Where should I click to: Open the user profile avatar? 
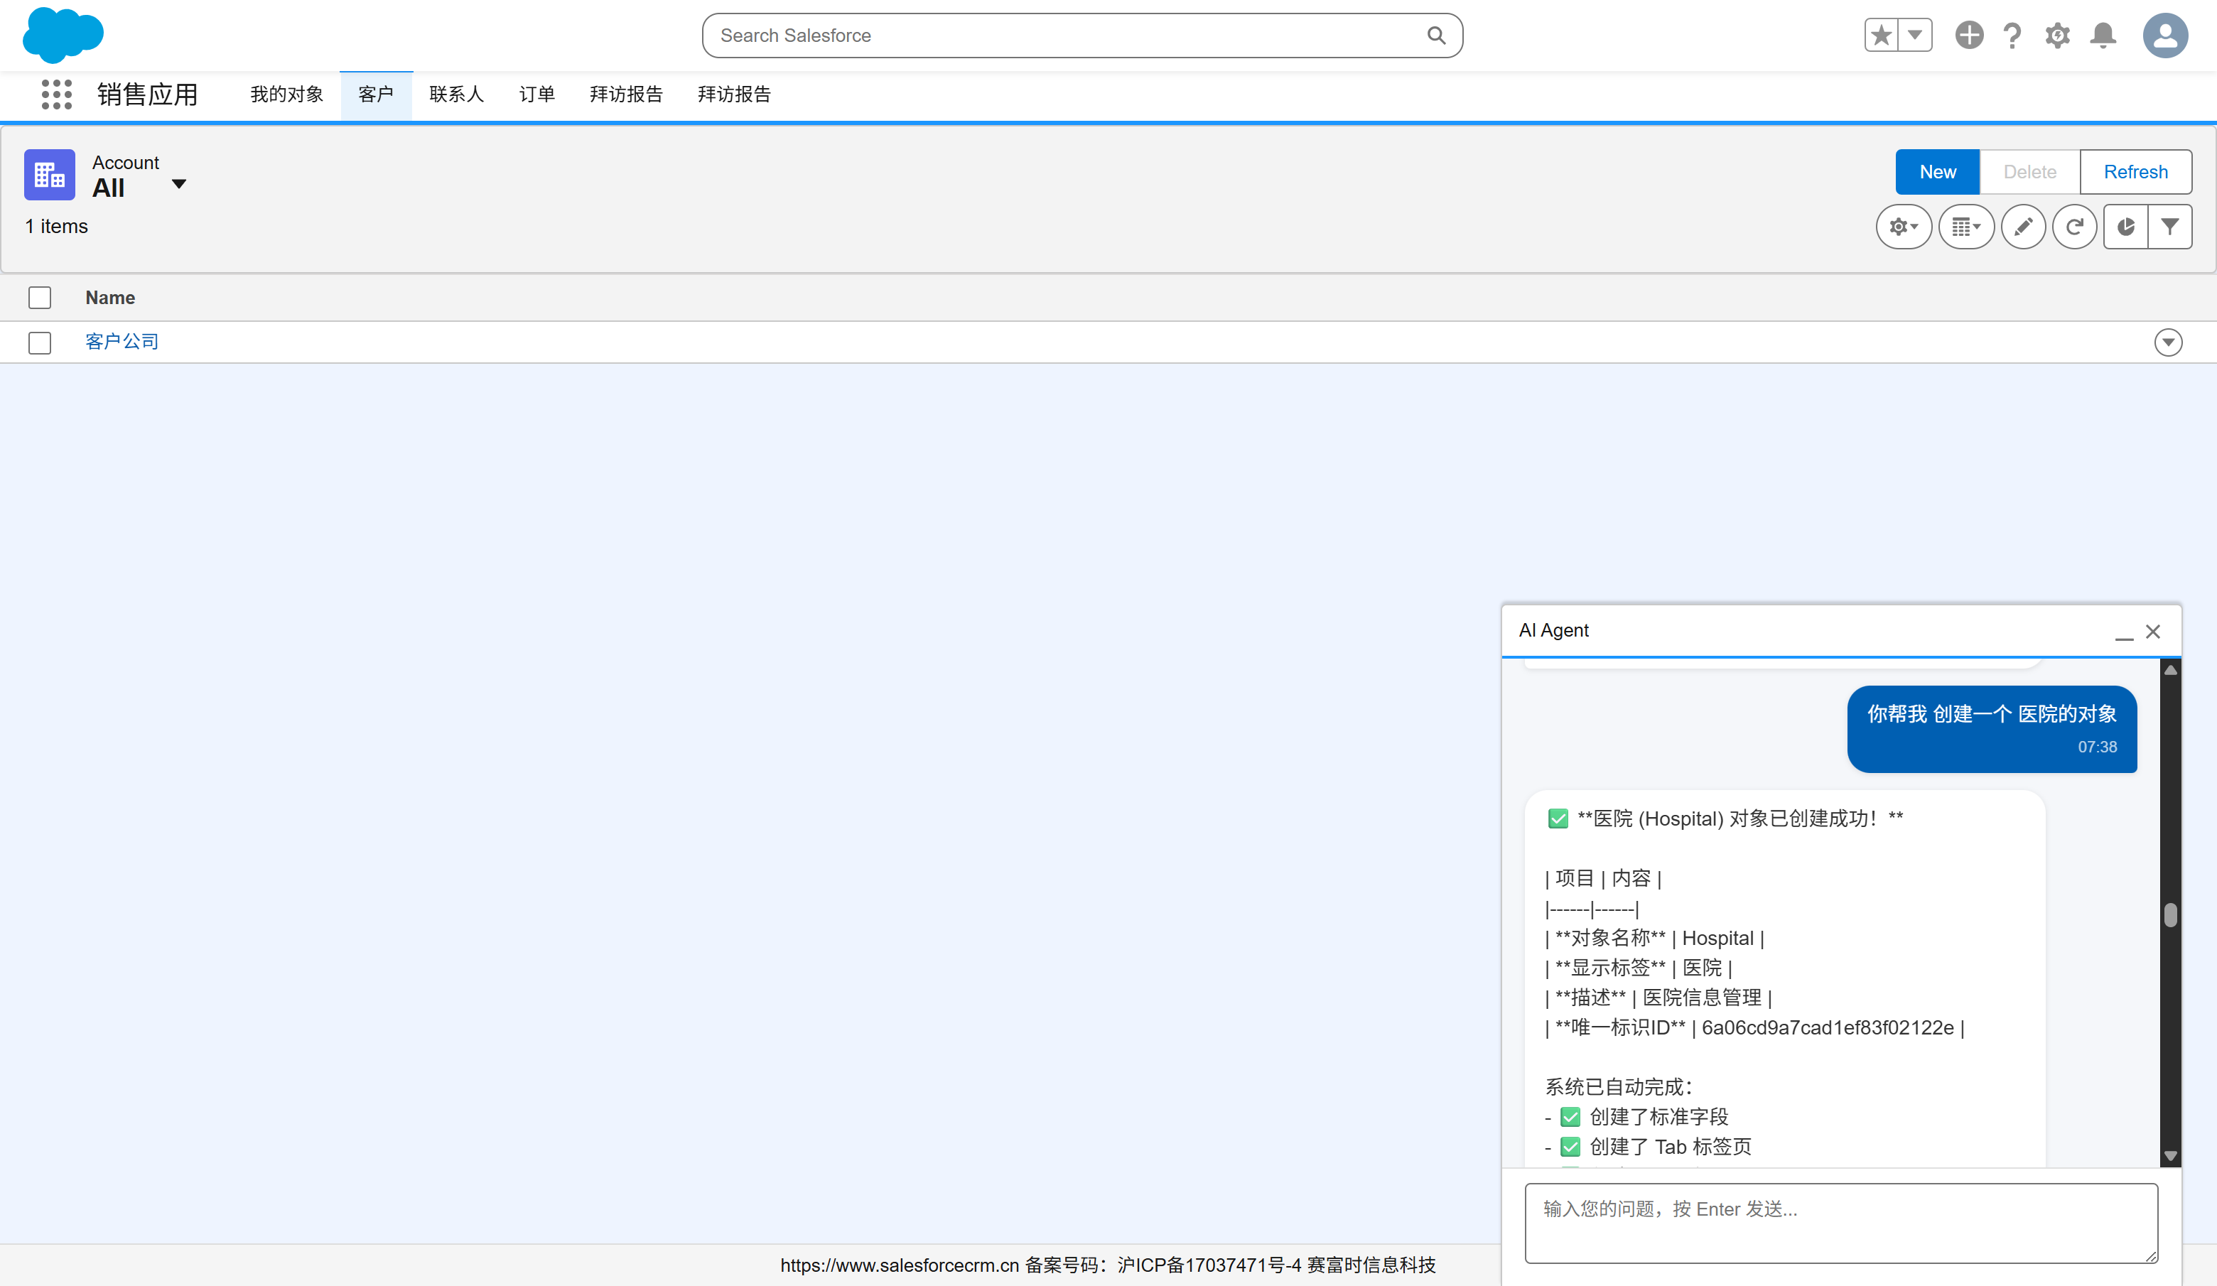pos(2165,36)
